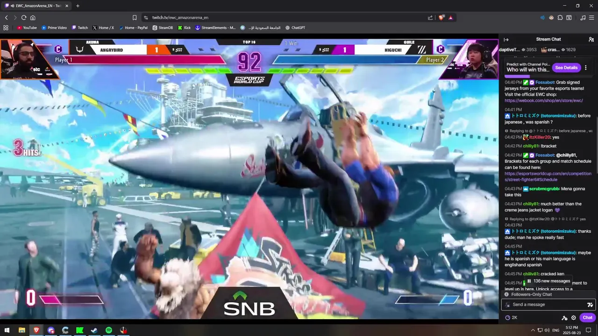Open Steam from the taskbar
This screenshot has width=598, height=336.
coord(94,330)
